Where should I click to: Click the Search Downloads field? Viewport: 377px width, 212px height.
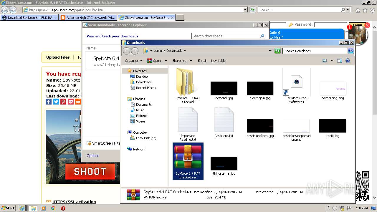pos(315,51)
